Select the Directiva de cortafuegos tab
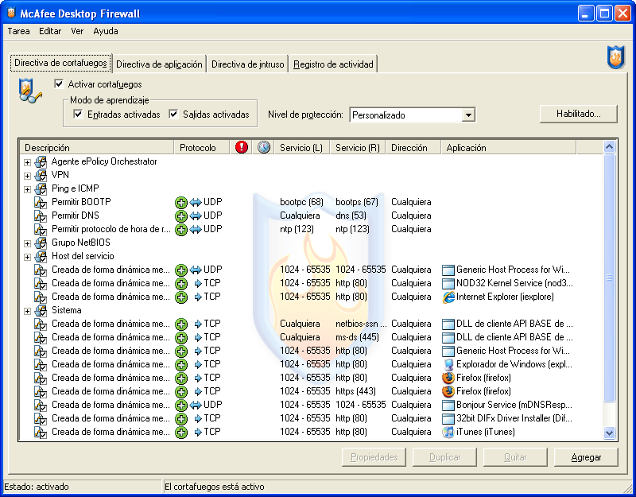636x497 pixels. coord(60,63)
